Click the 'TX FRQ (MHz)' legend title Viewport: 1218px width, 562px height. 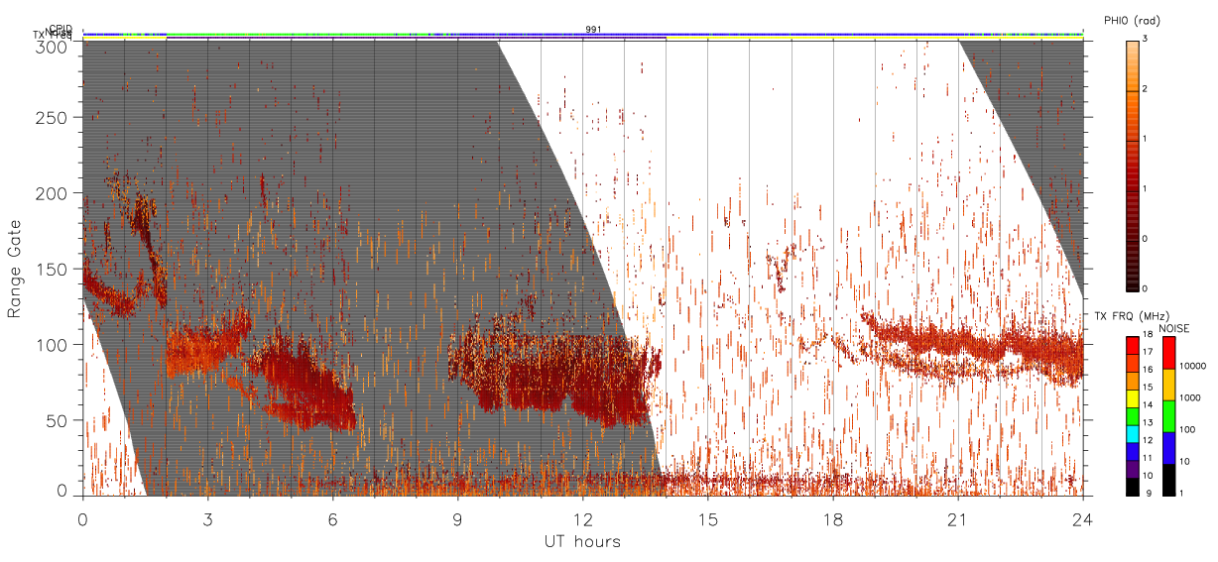pyautogui.click(x=1132, y=316)
